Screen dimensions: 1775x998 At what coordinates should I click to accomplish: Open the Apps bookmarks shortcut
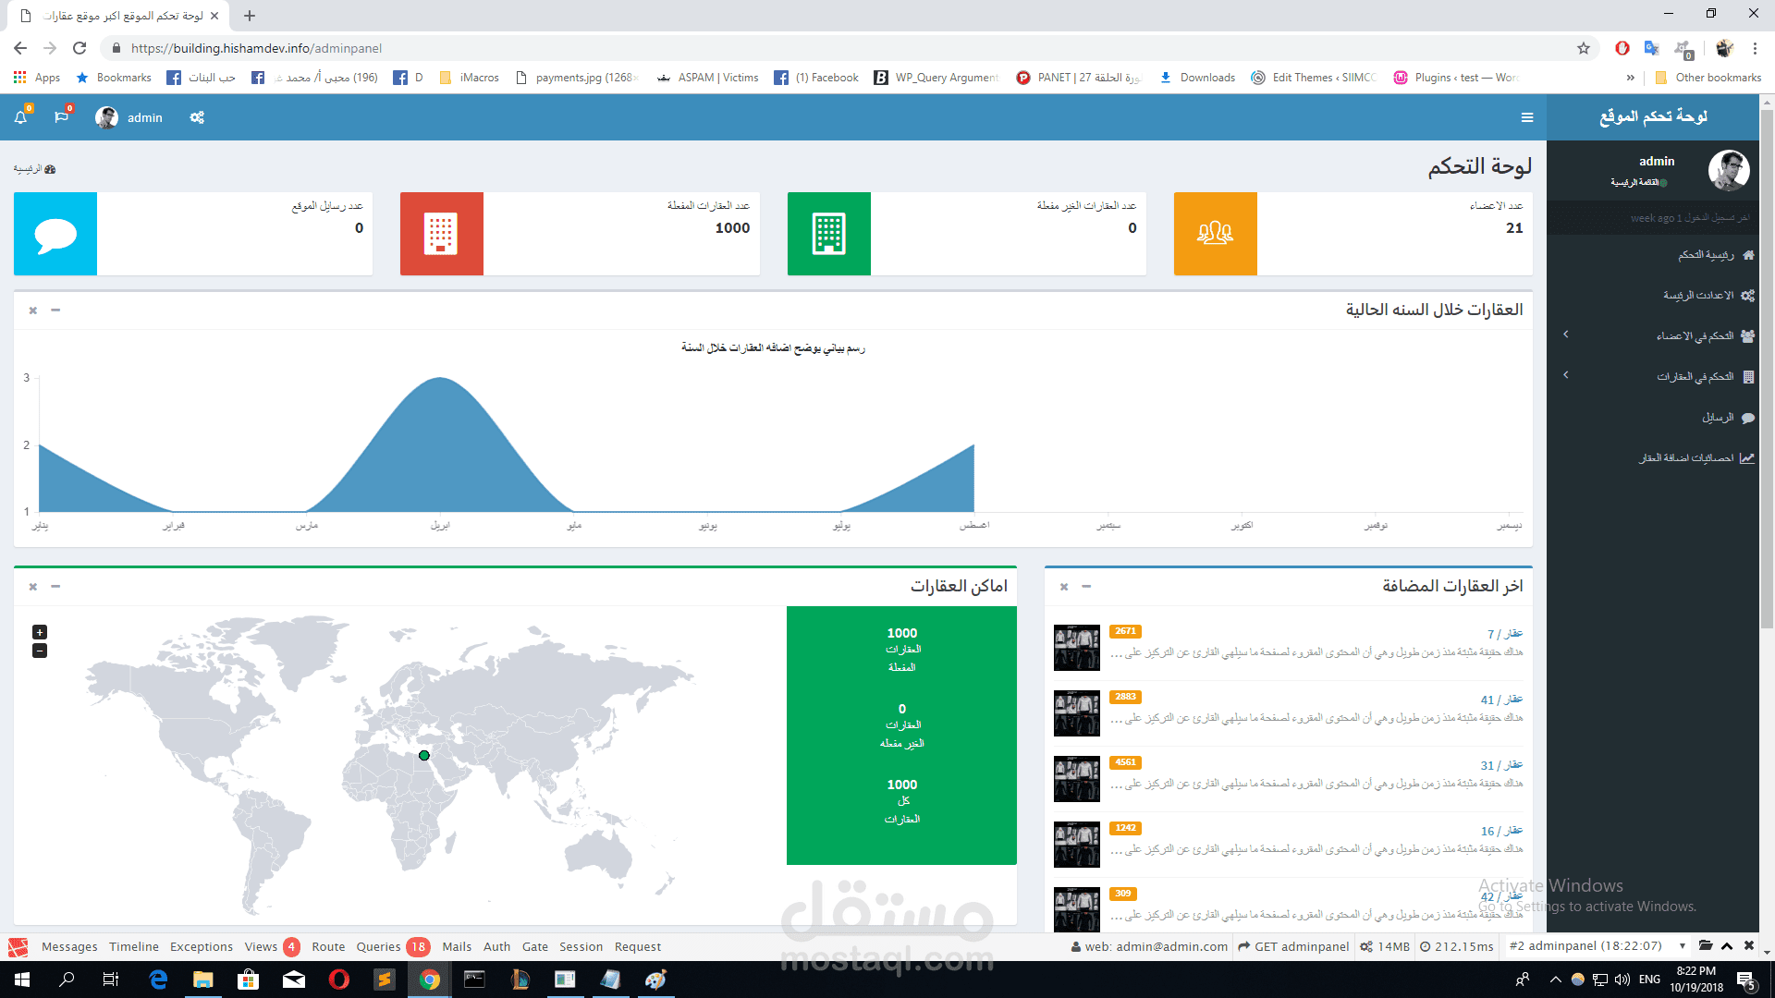(37, 78)
